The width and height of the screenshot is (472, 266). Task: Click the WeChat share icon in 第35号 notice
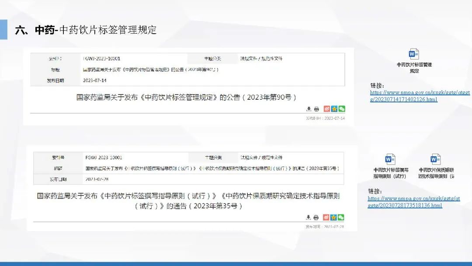341,217
